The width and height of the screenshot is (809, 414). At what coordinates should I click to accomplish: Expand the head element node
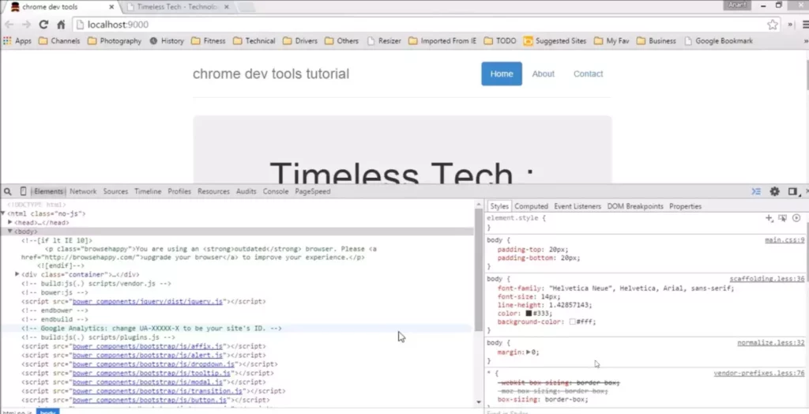10,223
